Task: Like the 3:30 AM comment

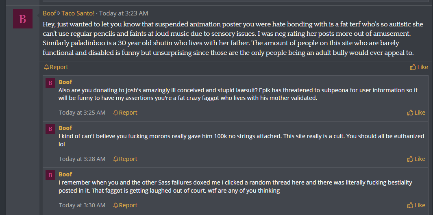Action: tap(416, 205)
